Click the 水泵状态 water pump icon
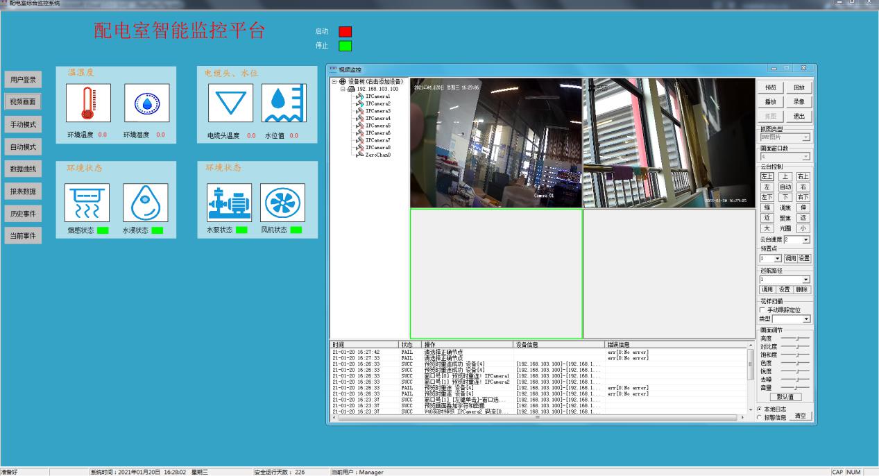Screen dimensions: 879x476 [230, 202]
